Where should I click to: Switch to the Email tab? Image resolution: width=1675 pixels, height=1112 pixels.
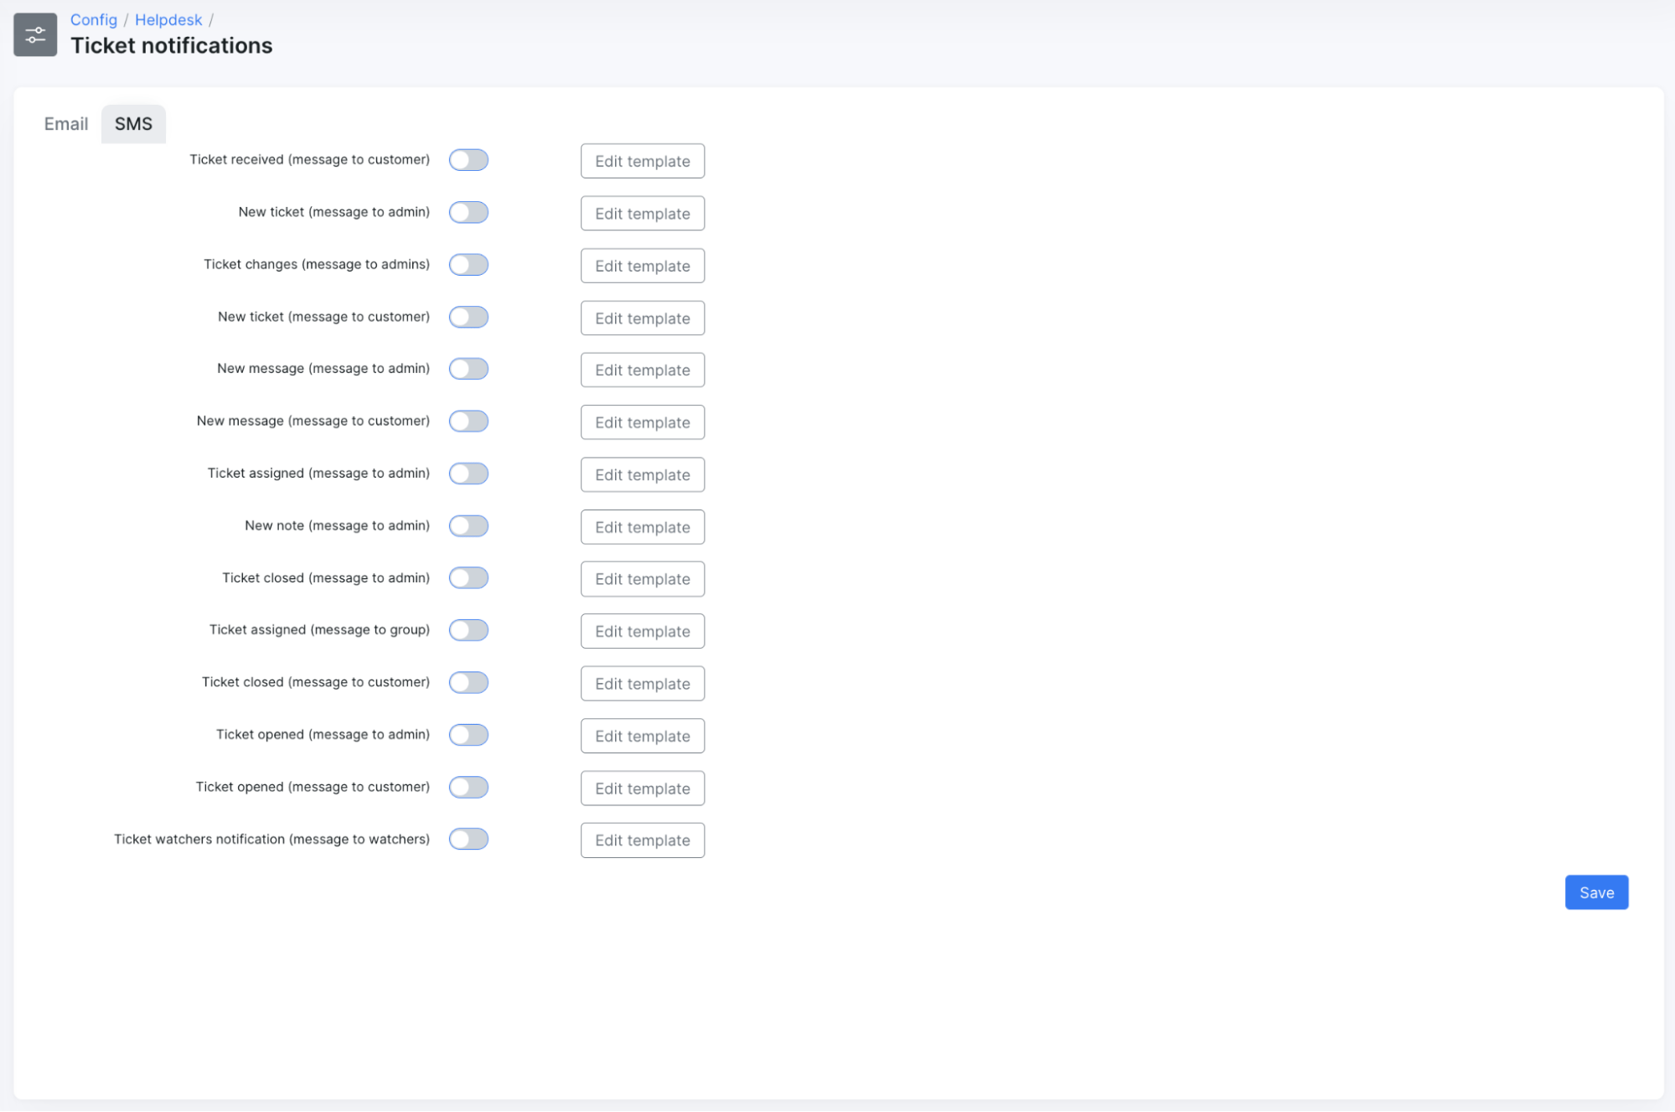click(x=65, y=123)
